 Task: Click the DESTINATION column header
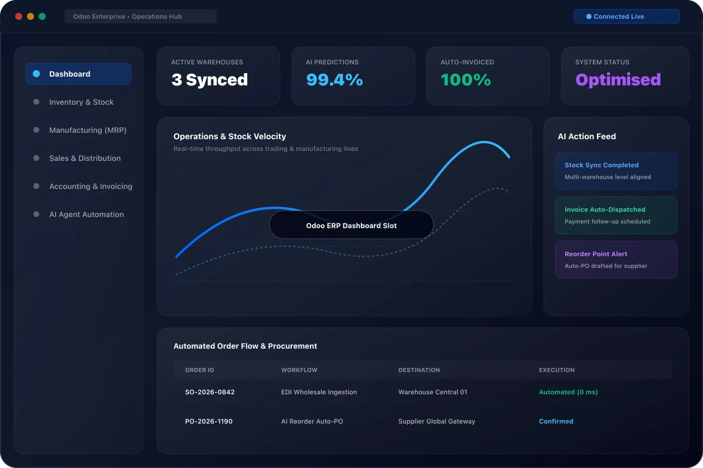(419, 370)
